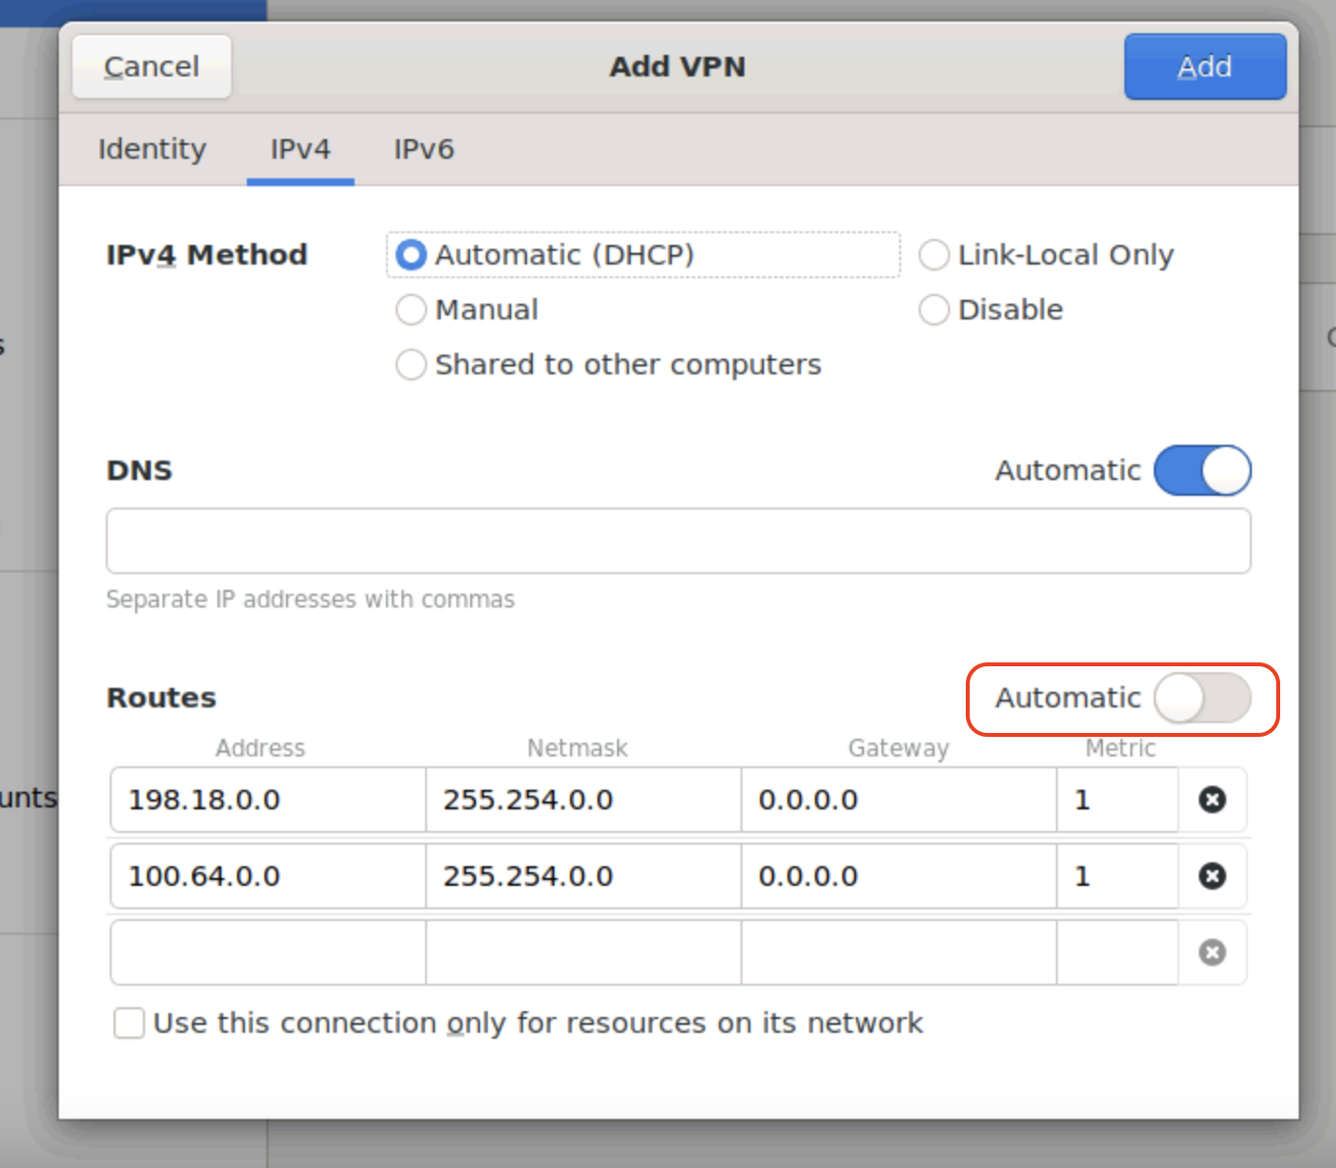Confirm with the Add button

(x=1205, y=67)
